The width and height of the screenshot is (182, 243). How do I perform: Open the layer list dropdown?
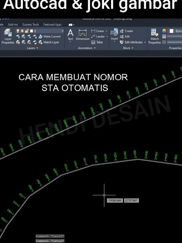click(x=63, y=31)
